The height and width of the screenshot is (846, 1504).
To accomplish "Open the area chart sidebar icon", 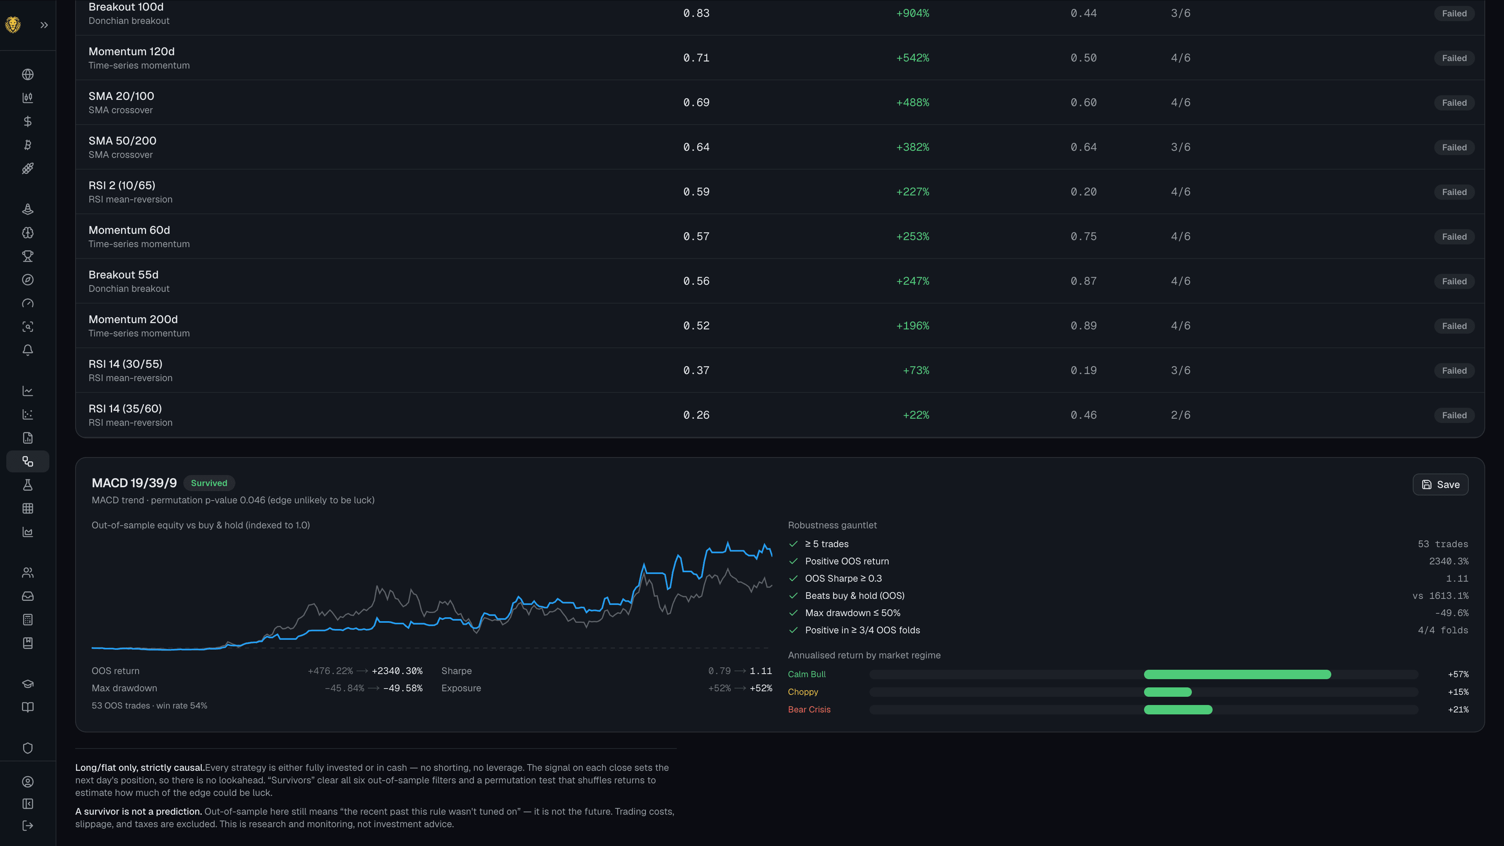I will pos(27,532).
